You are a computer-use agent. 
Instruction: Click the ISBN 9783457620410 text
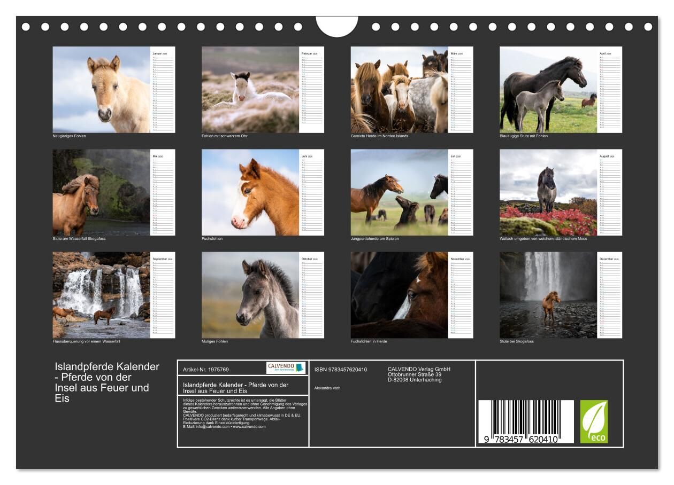pyautogui.click(x=340, y=370)
